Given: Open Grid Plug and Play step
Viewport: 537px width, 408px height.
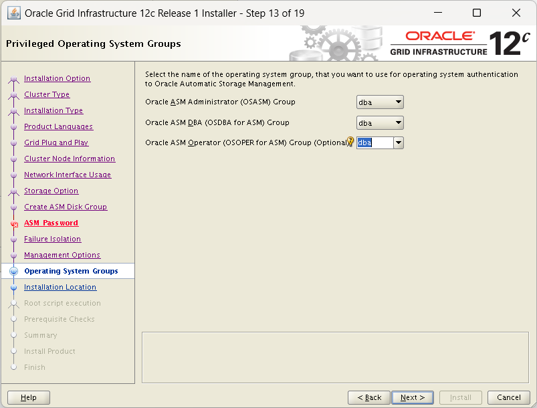Looking at the screenshot, I should point(56,142).
